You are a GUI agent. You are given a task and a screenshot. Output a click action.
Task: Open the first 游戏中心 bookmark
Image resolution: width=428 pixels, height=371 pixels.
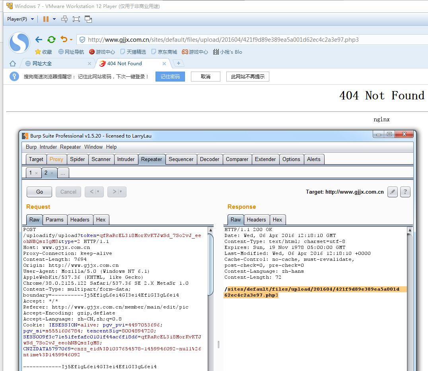(x=102, y=52)
